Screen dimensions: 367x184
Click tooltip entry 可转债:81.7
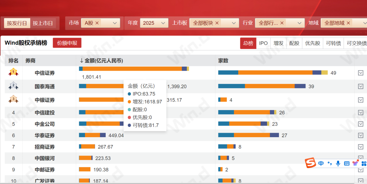[x=143, y=125]
